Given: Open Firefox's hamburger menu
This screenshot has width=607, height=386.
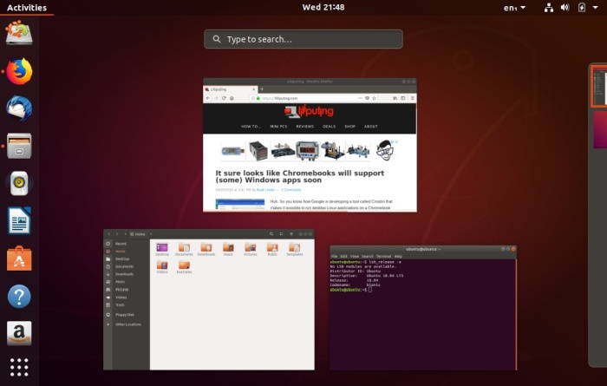Looking at the screenshot, I should [412, 98].
